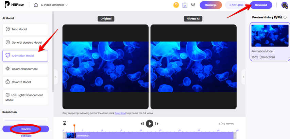Open the task checklist icon
Screen dimensions: 290x139
coord(185,5)
